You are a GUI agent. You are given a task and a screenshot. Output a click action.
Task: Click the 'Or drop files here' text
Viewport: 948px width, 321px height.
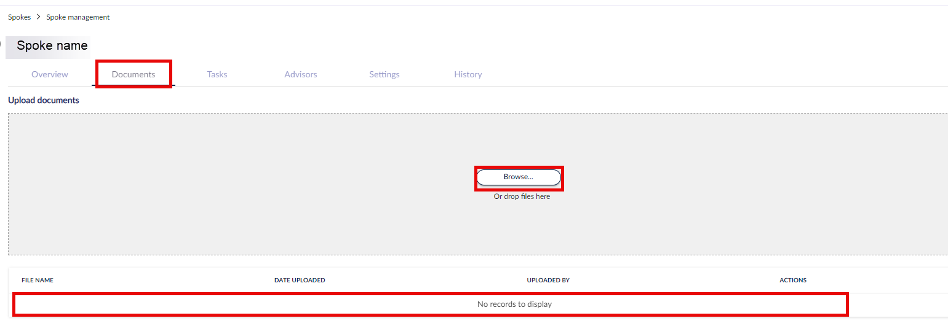click(x=522, y=196)
